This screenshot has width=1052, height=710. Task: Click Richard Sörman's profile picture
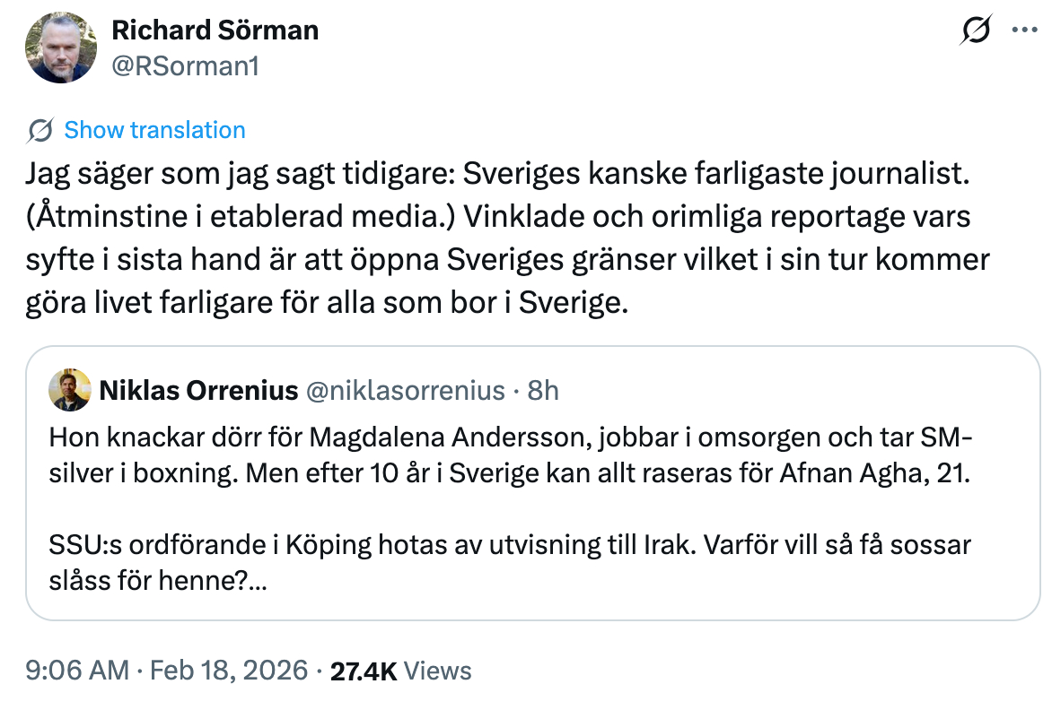coord(61,48)
